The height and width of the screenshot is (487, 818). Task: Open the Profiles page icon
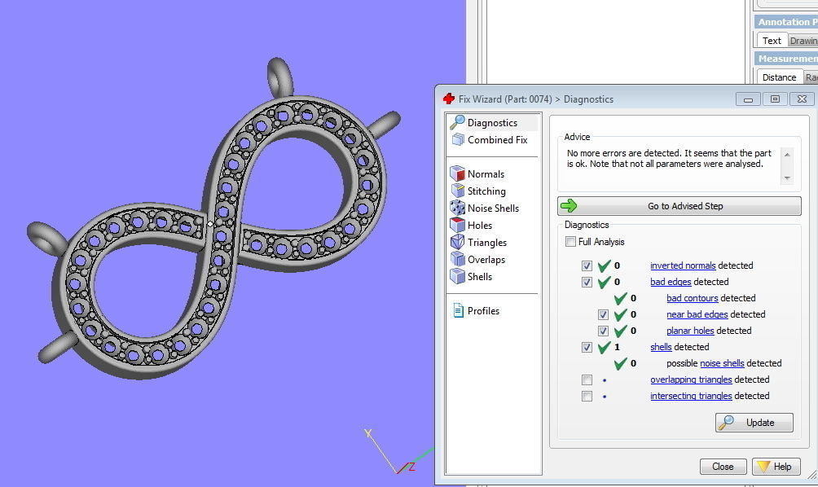[457, 310]
